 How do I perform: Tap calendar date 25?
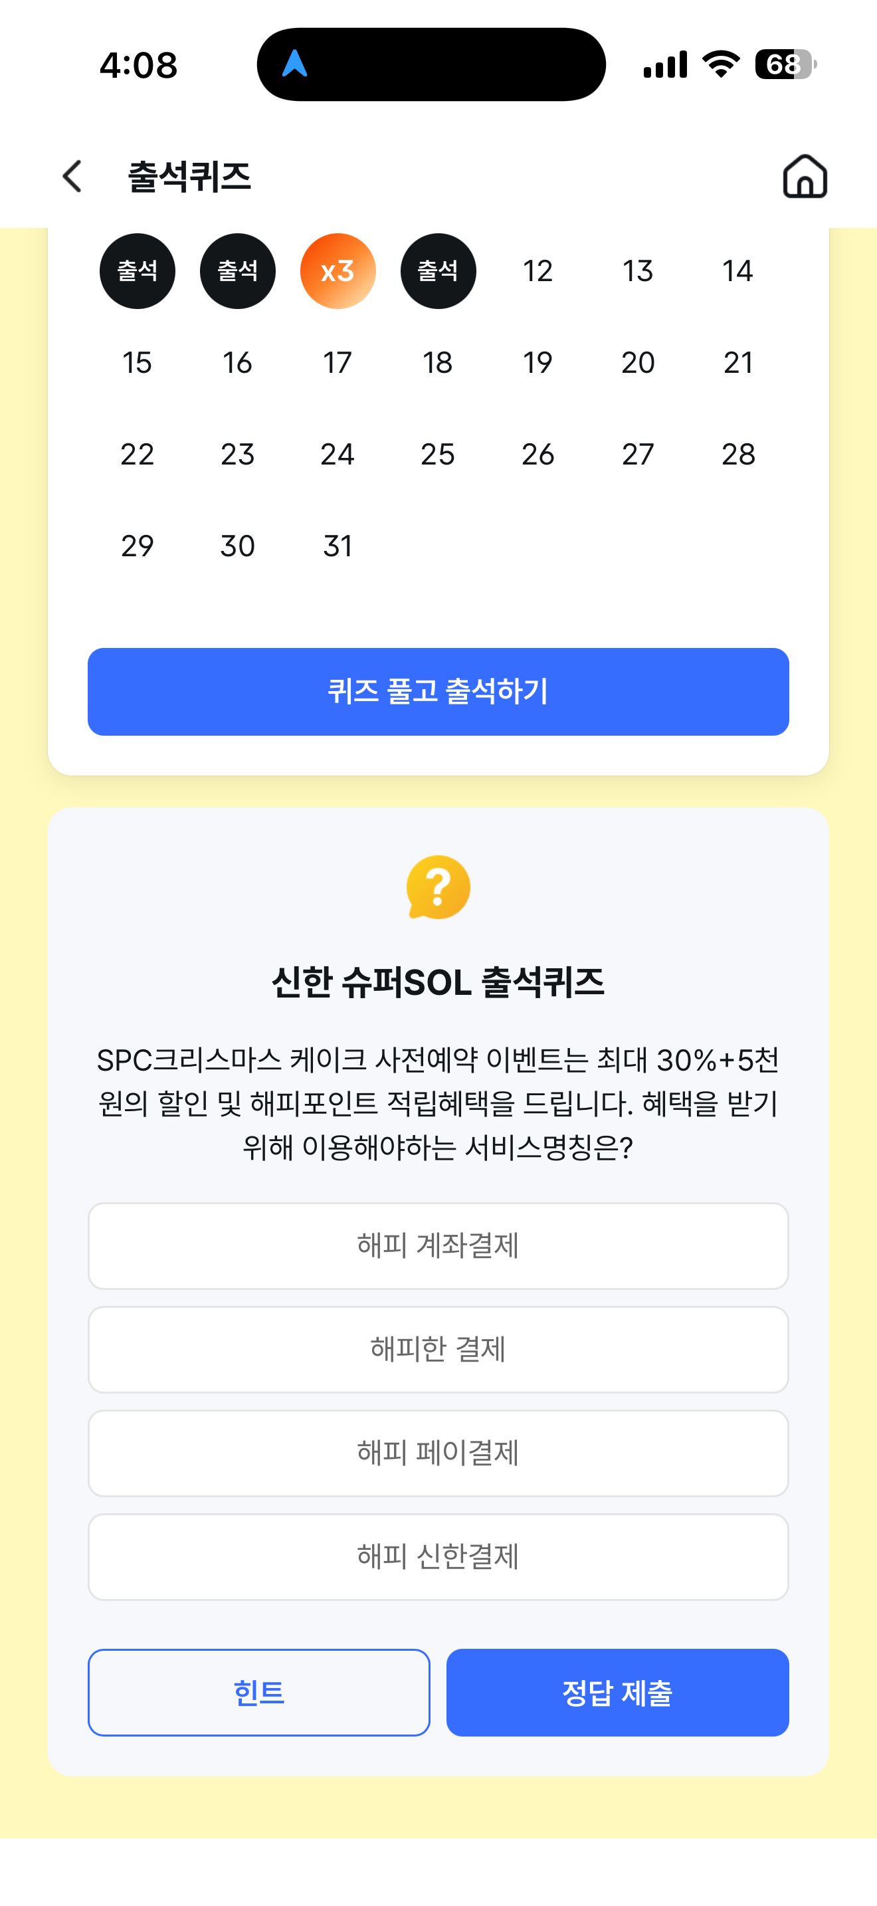click(438, 453)
